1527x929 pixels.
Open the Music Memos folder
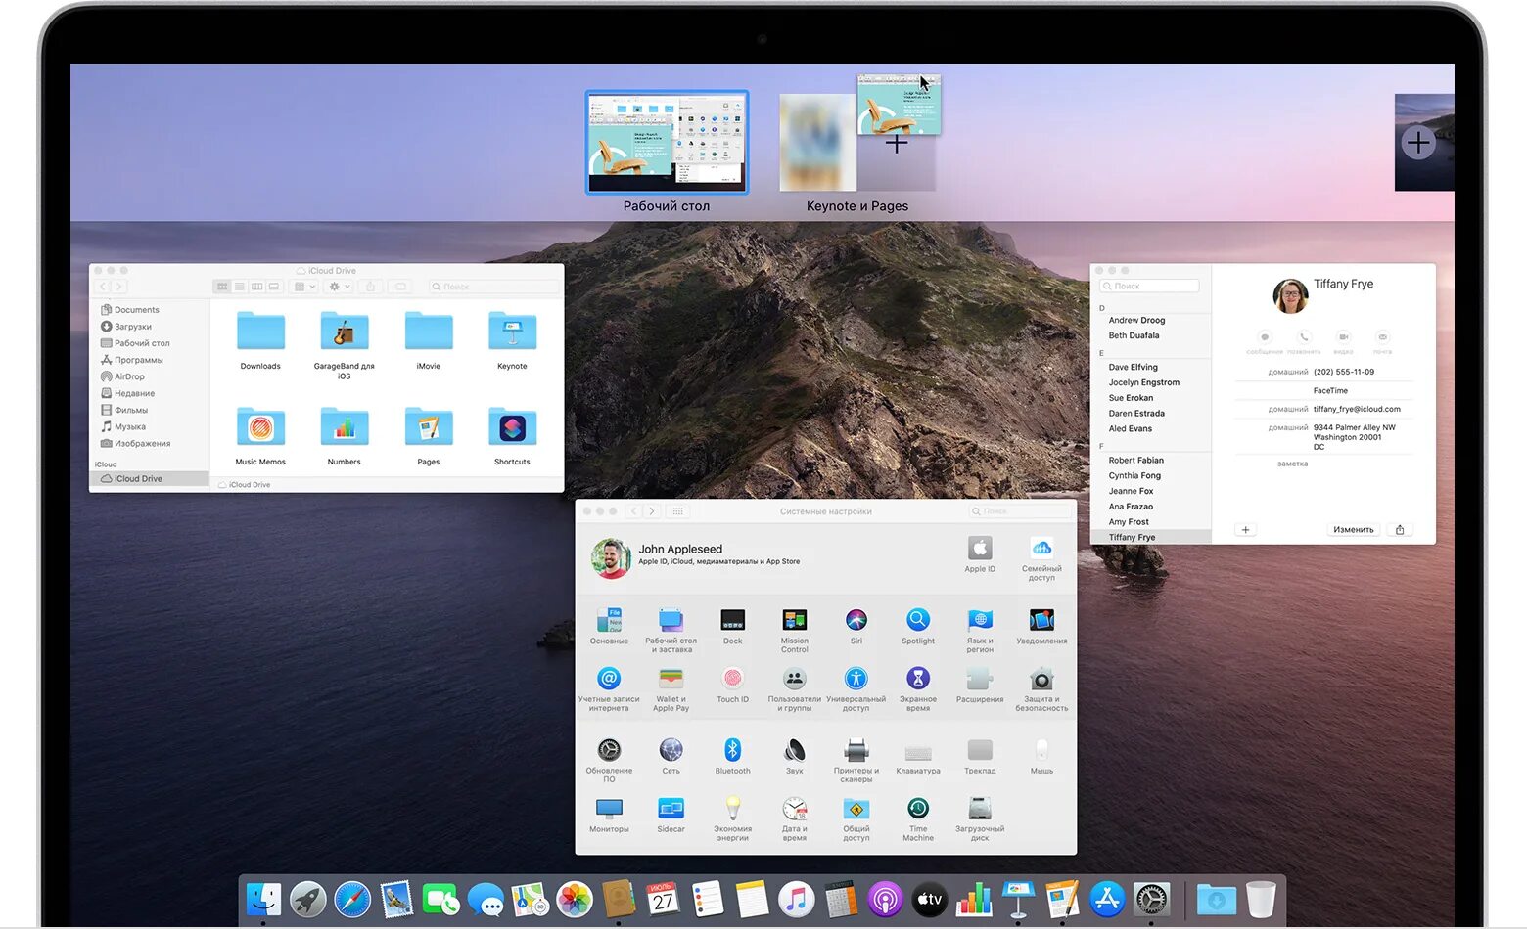tap(260, 436)
